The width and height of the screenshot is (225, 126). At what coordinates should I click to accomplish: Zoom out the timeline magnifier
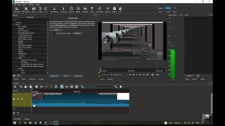(x=82, y=86)
